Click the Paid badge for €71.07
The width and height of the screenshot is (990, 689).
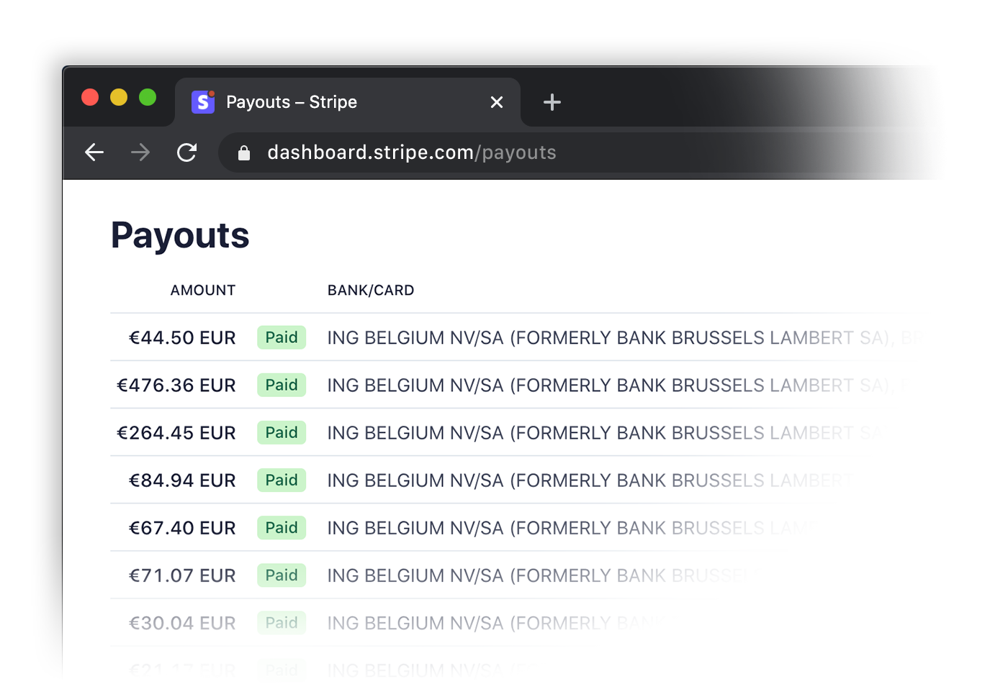[282, 575]
